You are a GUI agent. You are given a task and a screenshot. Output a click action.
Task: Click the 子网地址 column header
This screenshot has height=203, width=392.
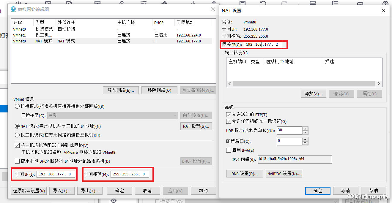click(x=193, y=22)
